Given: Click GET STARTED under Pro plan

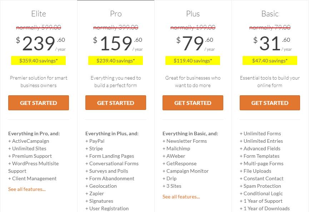Looking at the screenshot, I should (x=116, y=103).
